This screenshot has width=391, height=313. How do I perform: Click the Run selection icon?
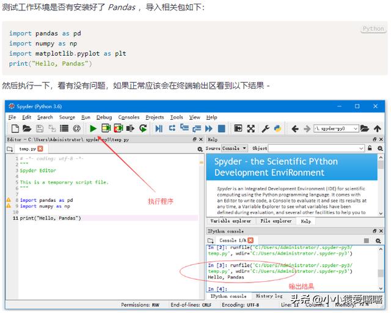click(130, 128)
